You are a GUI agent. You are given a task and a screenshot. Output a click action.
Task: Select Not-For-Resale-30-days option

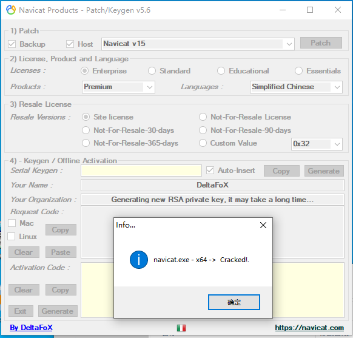[86, 130]
